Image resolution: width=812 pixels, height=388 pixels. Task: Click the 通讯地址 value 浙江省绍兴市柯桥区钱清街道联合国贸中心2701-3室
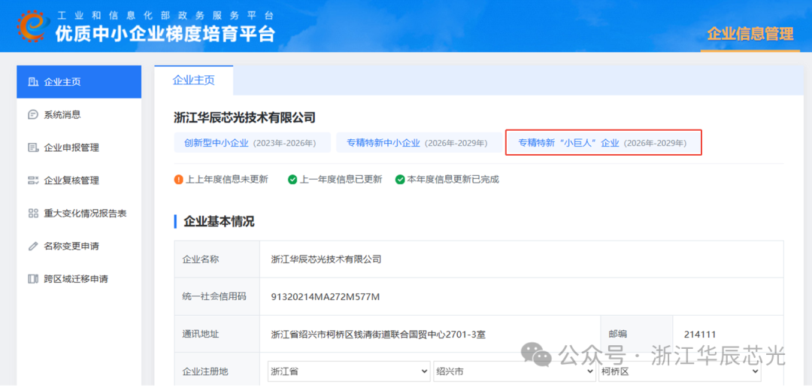(x=378, y=335)
